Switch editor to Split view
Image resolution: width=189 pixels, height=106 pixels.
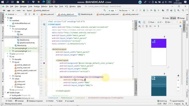pos(173,18)
